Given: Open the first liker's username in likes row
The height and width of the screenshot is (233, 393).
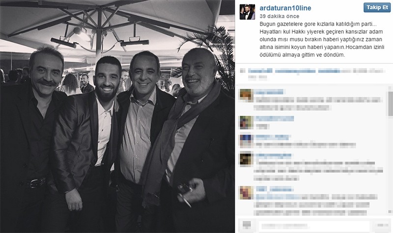Looking at the screenshot, I should [x=260, y=71].
